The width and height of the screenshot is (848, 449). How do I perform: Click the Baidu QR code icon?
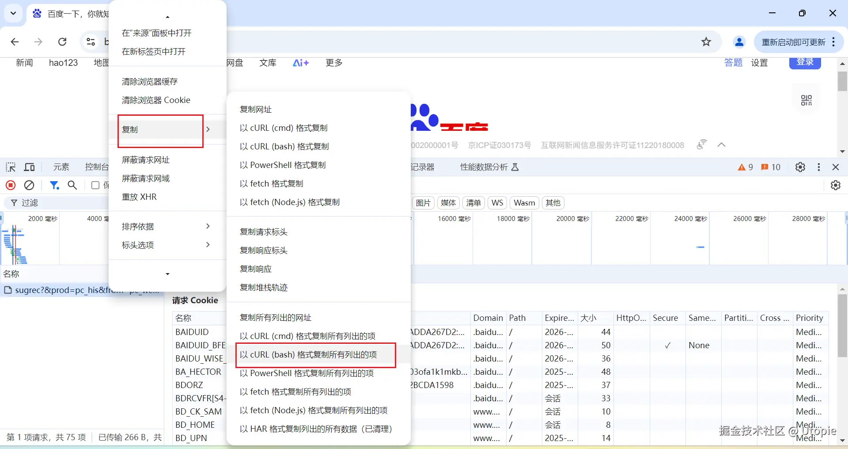pos(806,100)
